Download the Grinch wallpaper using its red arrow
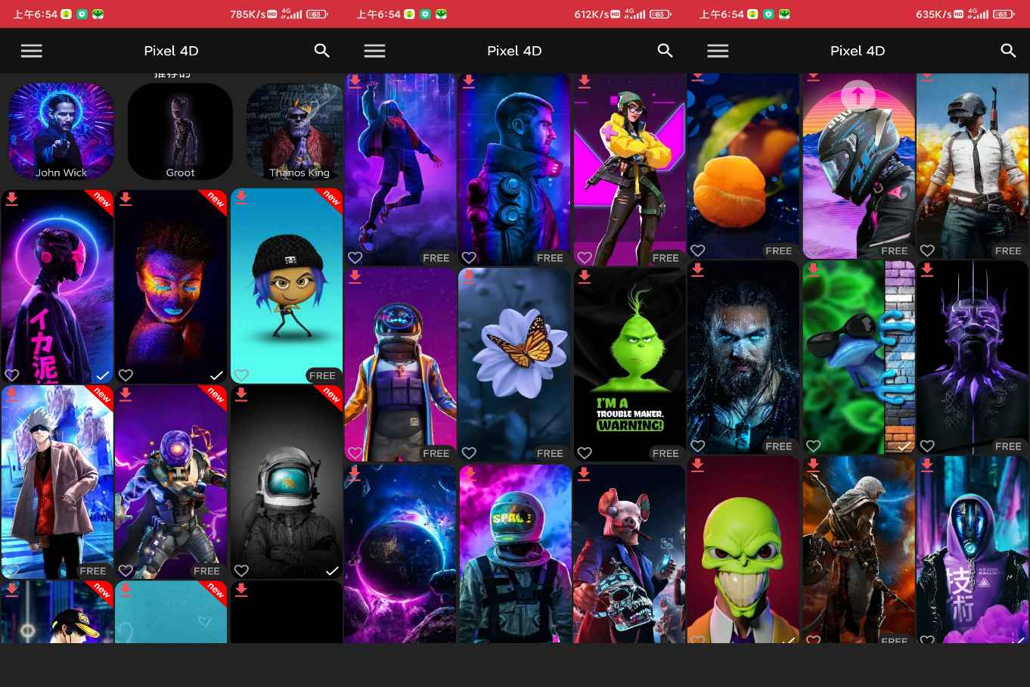The height and width of the screenshot is (687, 1030). pyautogui.click(x=585, y=277)
